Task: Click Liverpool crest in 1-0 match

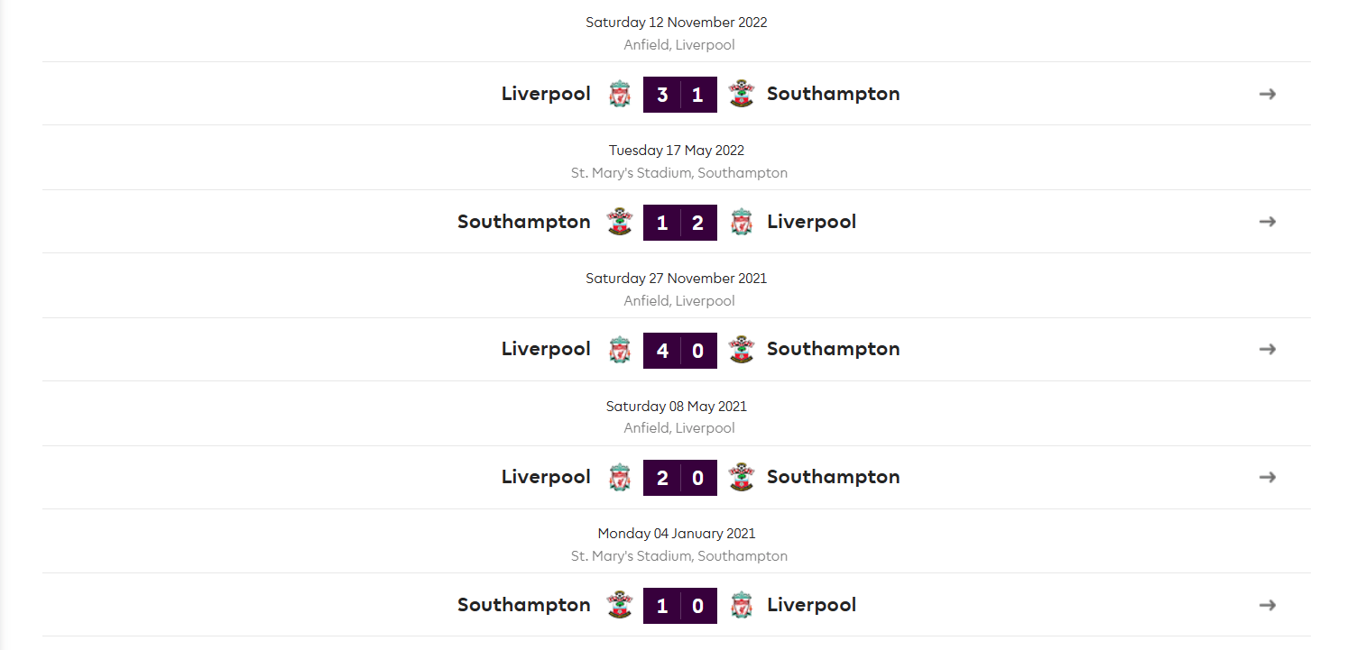Action: click(x=742, y=605)
